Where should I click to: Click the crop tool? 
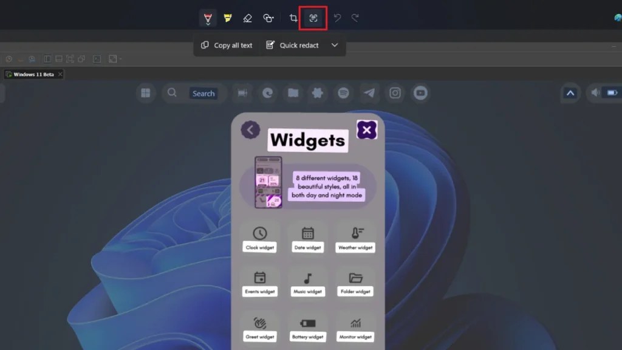pyautogui.click(x=292, y=18)
